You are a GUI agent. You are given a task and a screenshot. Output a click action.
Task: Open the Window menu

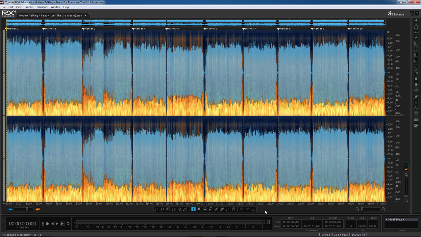coord(56,7)
